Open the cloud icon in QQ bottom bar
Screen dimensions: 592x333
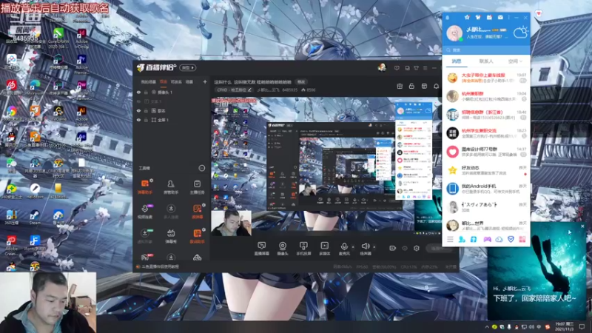[x=499, y=239]
